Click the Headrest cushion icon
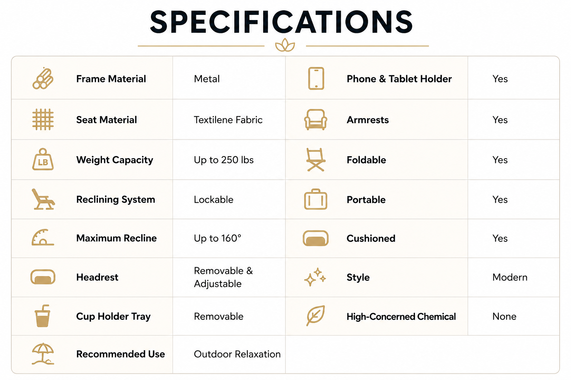 (x=43, y=277)
